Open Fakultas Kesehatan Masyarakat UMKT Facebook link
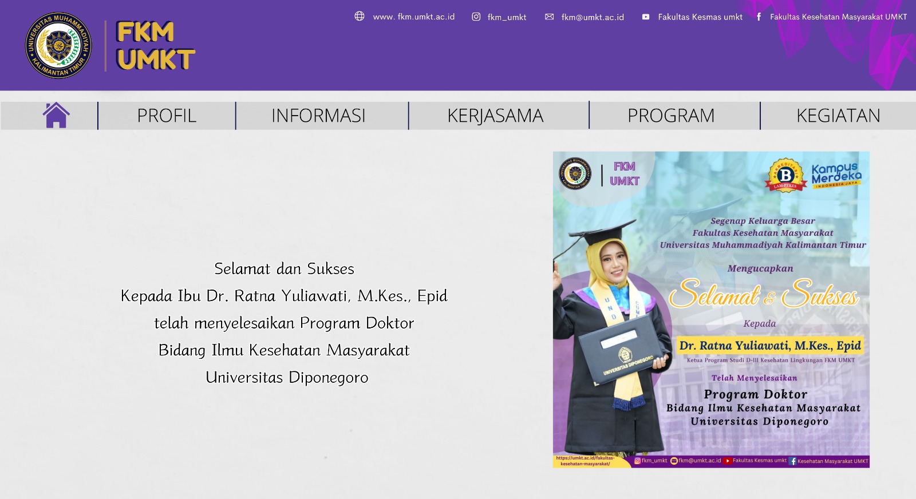 [838, 17]
